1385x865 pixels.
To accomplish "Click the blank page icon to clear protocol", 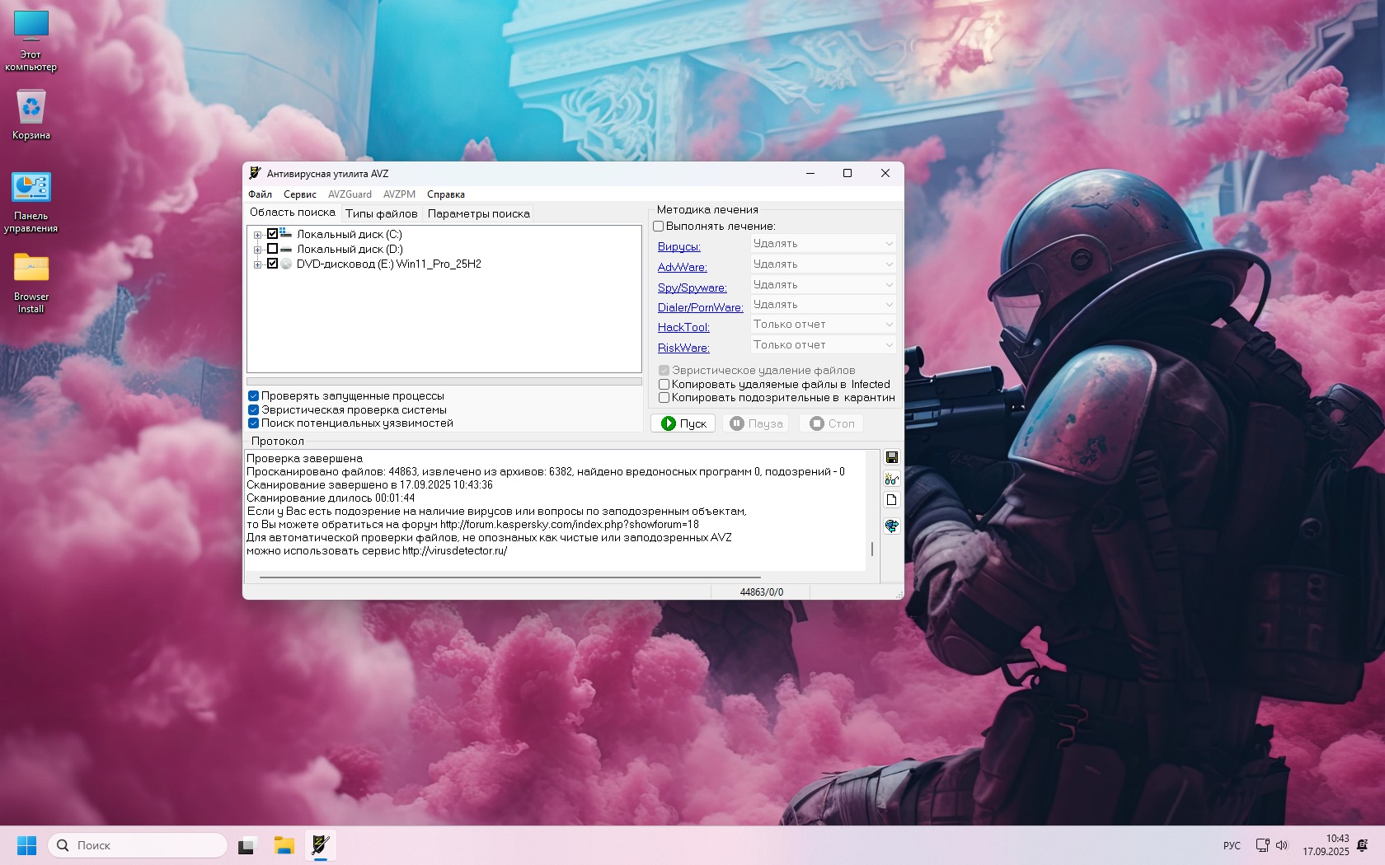I will [891, 500].
